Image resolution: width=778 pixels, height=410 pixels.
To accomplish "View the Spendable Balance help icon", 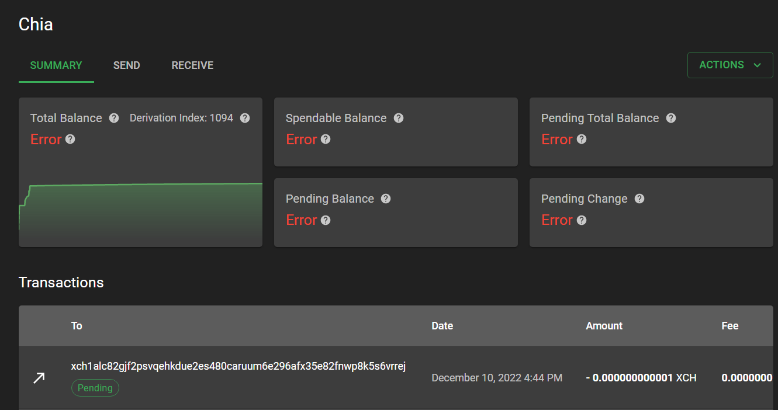I will (x=399, y=118).
